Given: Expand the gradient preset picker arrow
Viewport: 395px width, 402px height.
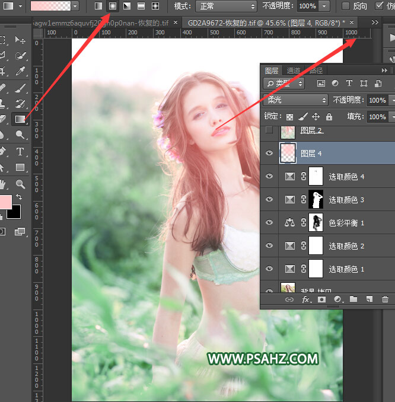Looking at the screenshot, I should pyautogui.click(x=75, y=6).
